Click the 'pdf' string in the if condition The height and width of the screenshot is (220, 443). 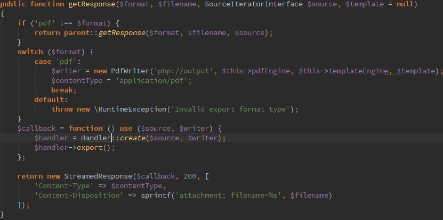45,23
